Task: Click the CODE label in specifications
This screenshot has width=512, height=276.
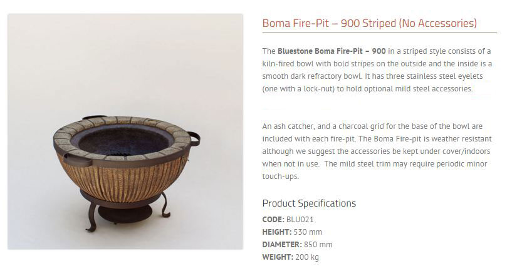Action: (x=273, y=219)
